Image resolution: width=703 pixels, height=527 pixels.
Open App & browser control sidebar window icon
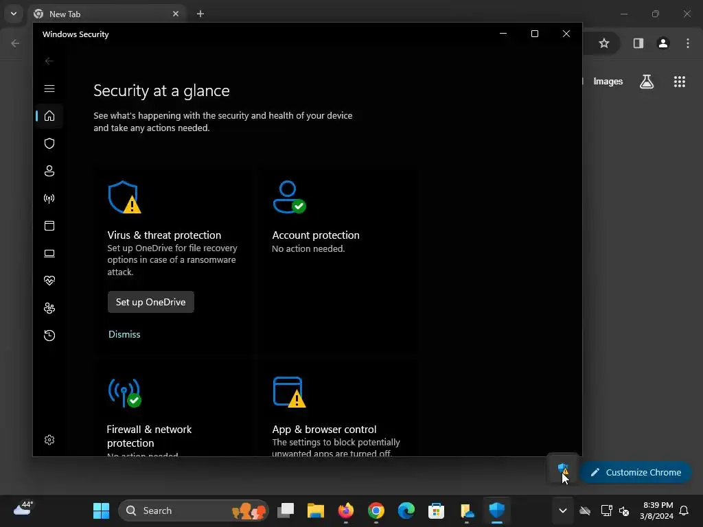49,226
